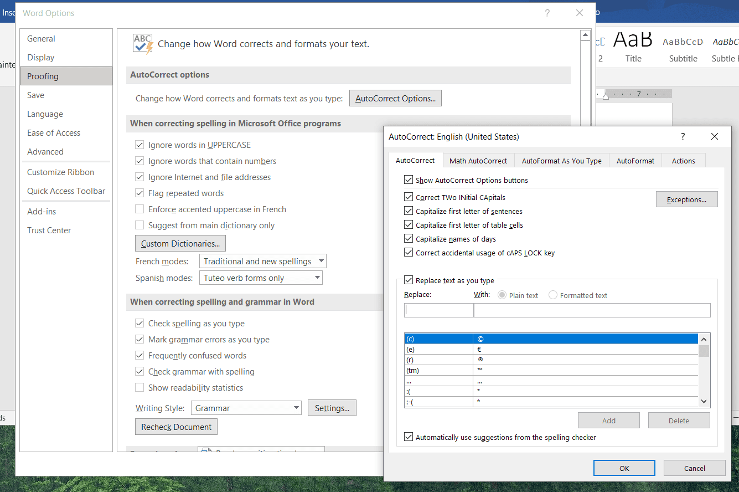Enable Show readability statistics
Image resolution: width=739 pixels, height=492 pixels.
point(139,388)
